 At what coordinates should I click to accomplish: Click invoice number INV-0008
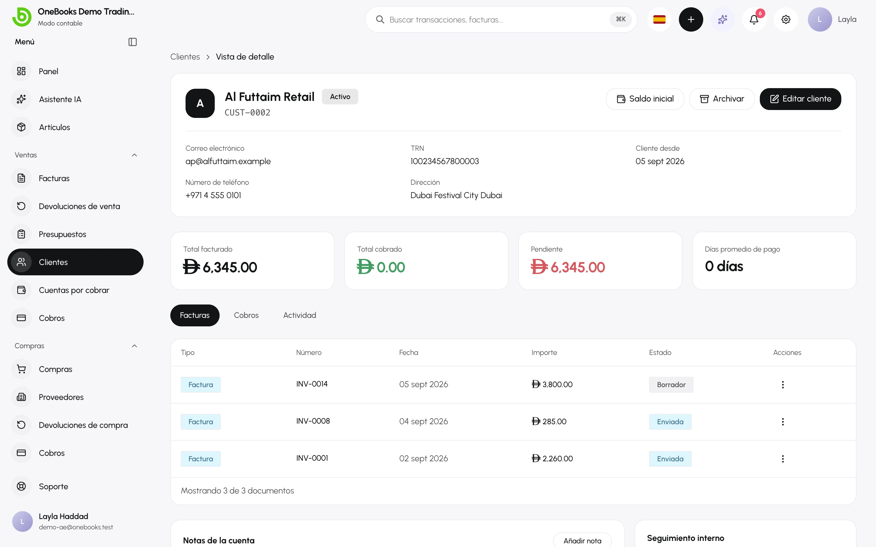(313, 421)
